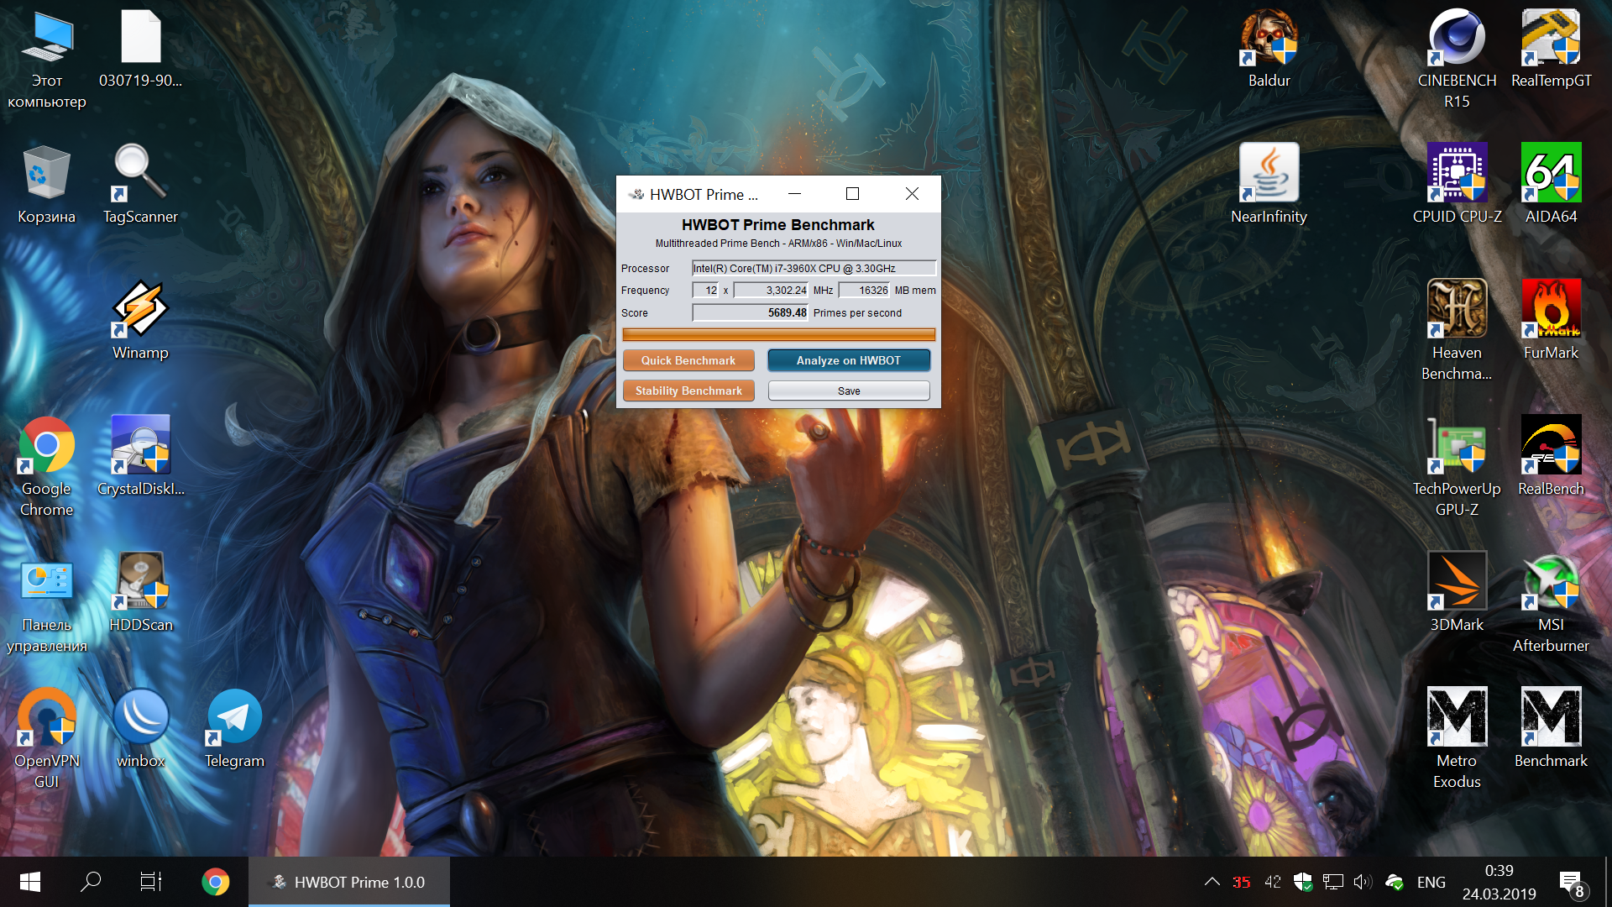Open Windows Security tray icon

pos(1302,882)
